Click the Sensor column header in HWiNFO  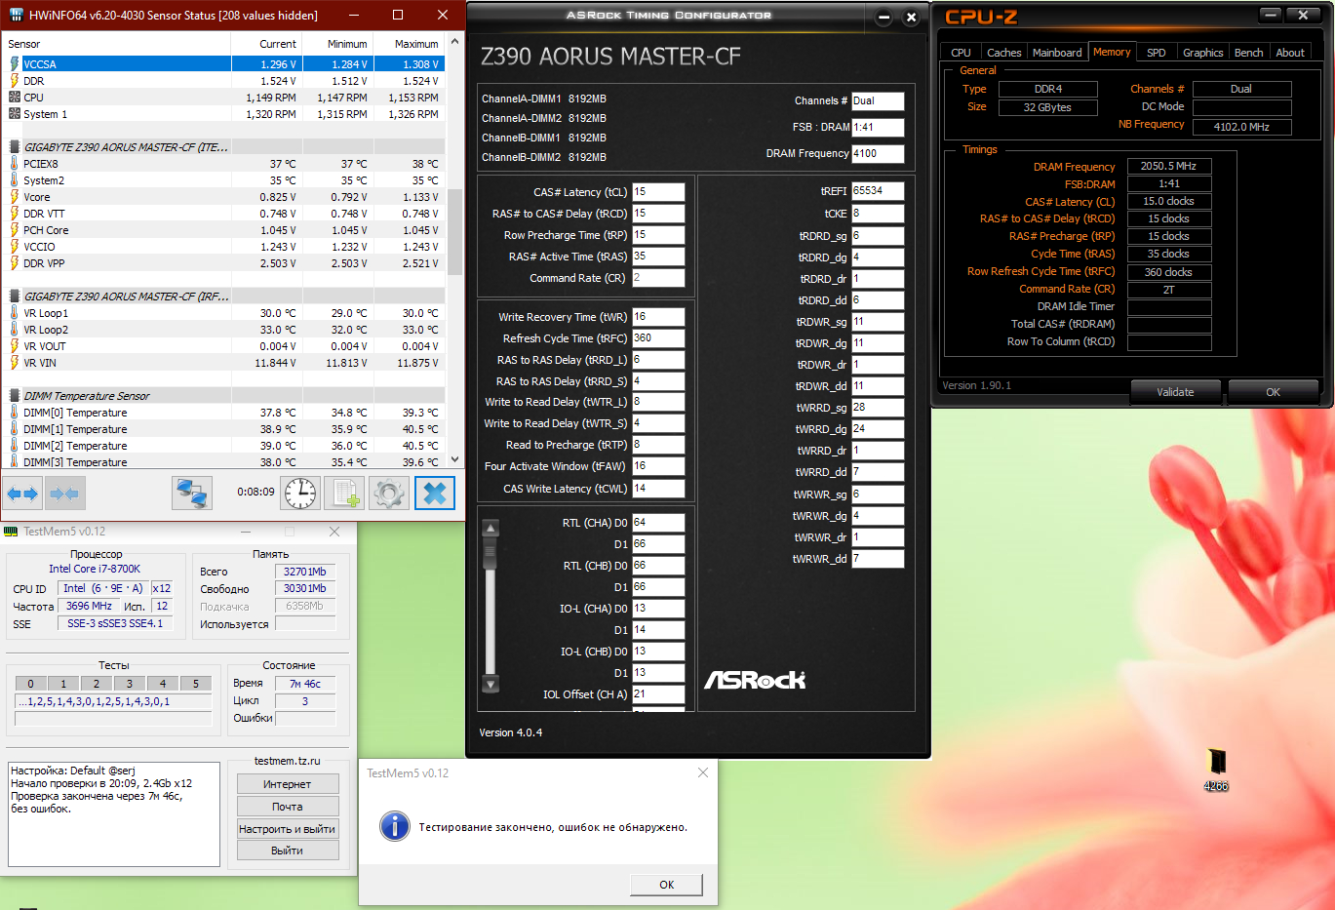click(116, 44)
